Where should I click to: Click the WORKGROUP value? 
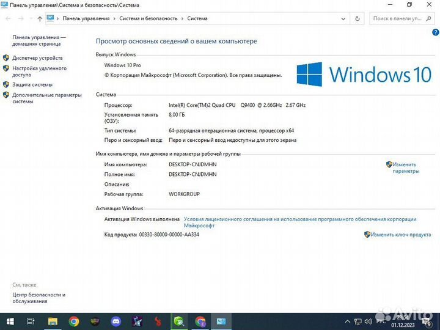click(x=185, y=194)
